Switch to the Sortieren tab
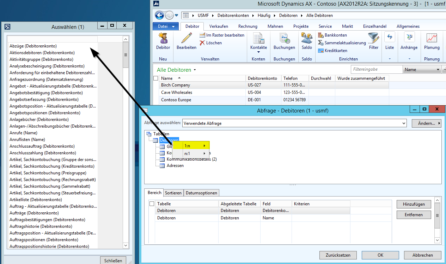446x264 pixels. click(x=173, y=193)
